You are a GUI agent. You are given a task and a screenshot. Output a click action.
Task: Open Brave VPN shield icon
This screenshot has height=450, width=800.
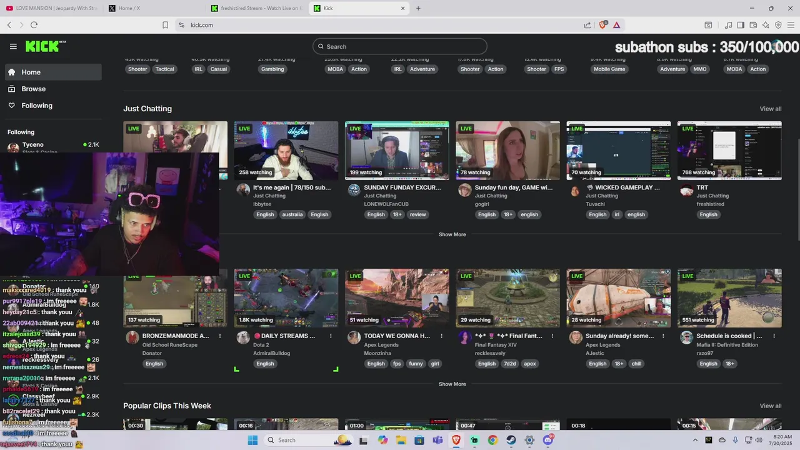tap(778, 25)
